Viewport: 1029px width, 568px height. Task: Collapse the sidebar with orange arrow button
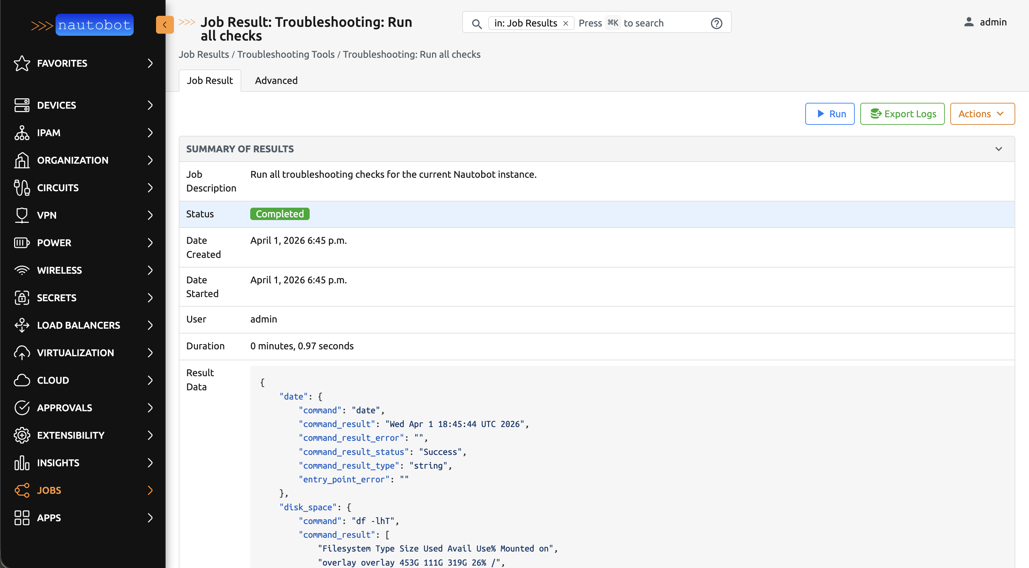click(165, 25)
